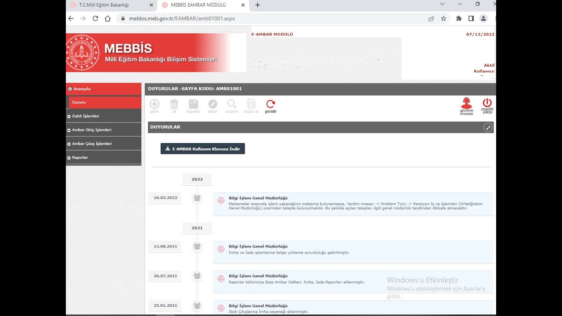Click the 2022 year marker
The image size is (562, 316).
[197, 179]
